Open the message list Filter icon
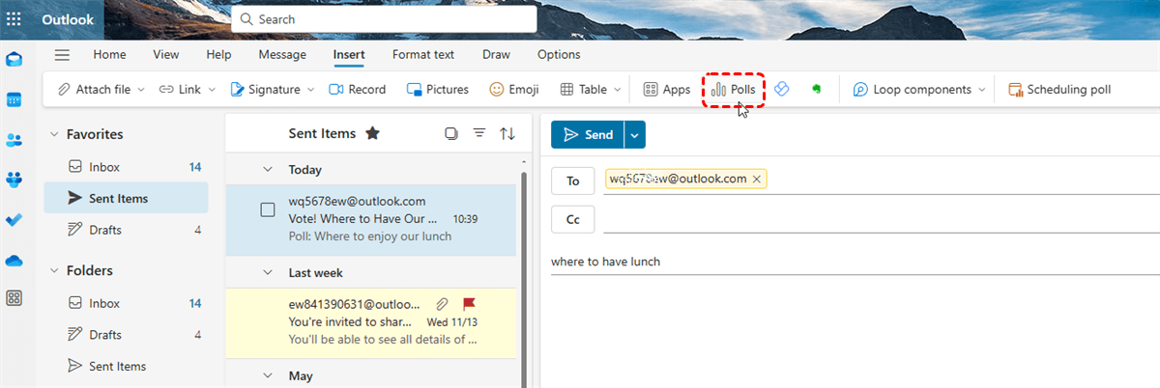1160x388 pixels. 478,133
